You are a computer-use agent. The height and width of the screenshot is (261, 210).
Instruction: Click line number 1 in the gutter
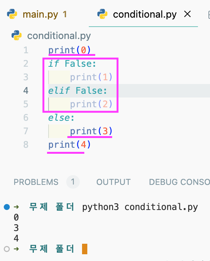click(26, 50)
